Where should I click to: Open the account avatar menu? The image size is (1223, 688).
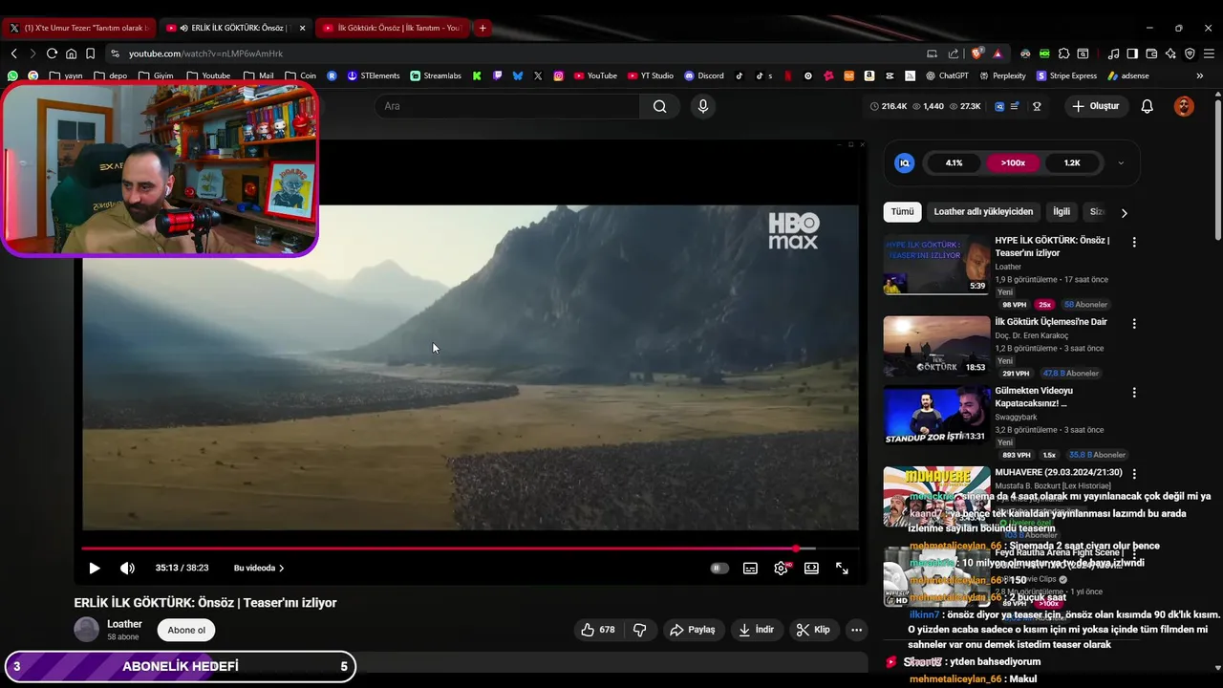1184,106
